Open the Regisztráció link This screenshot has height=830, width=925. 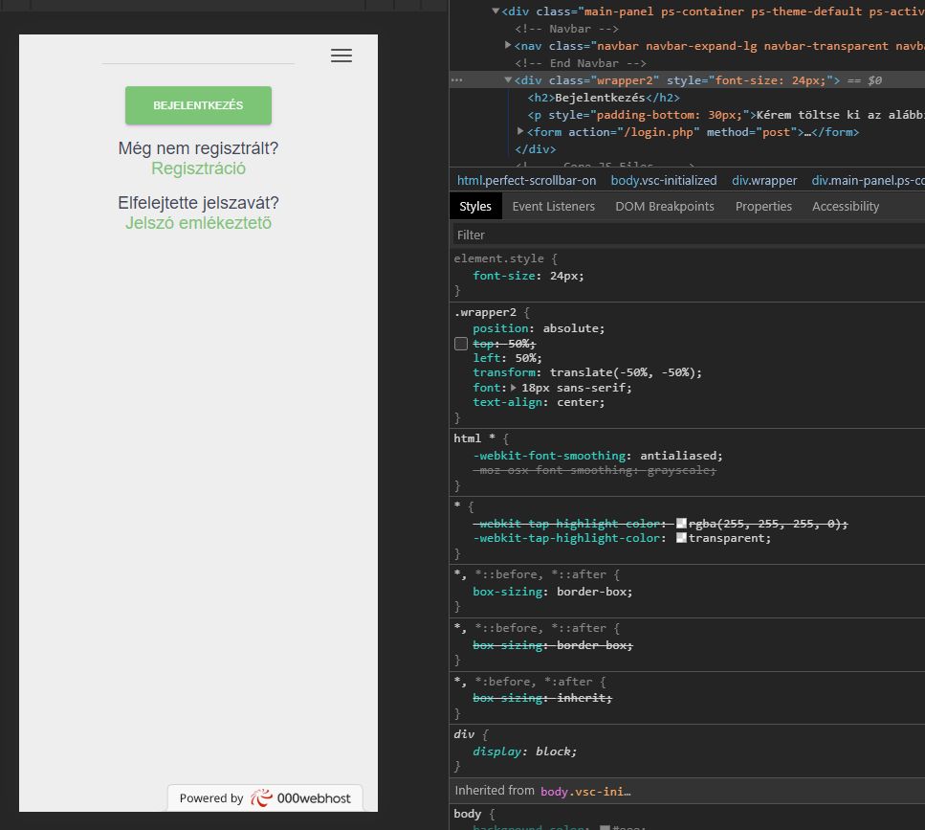pyautogui.click(x=198, y=168)
